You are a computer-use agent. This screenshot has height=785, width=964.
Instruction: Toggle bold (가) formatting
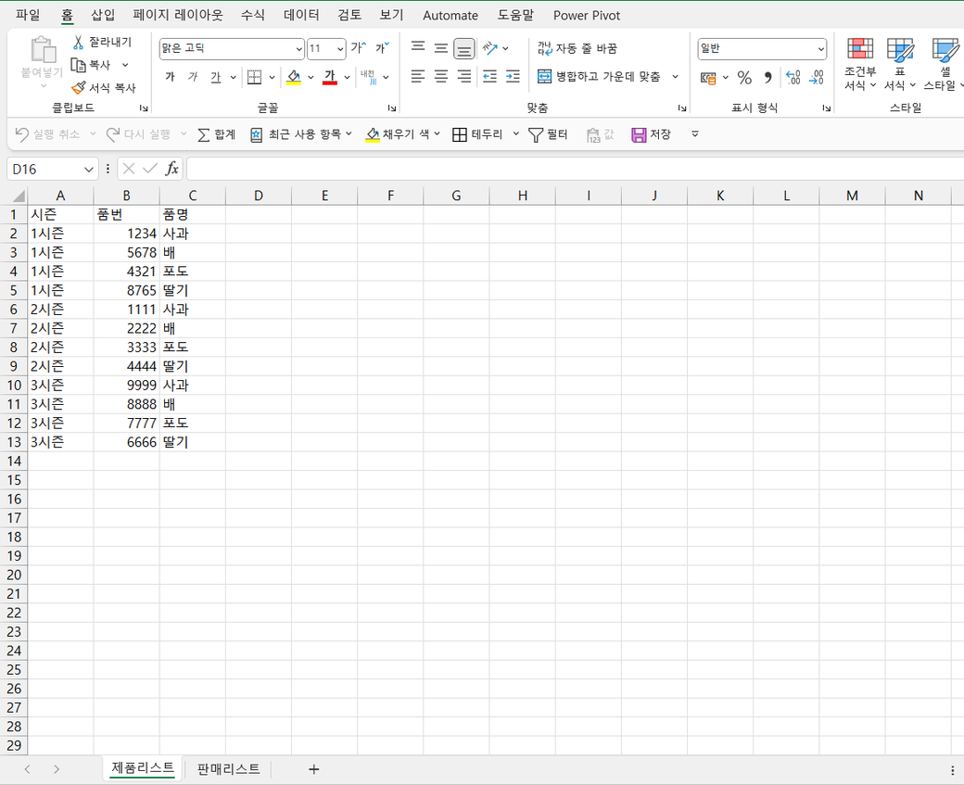coord(170,77)
